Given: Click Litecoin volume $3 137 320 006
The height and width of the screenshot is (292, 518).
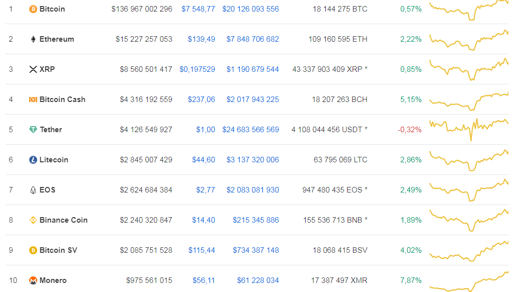Looking at the screenshot, I should (x=253, y=160).
